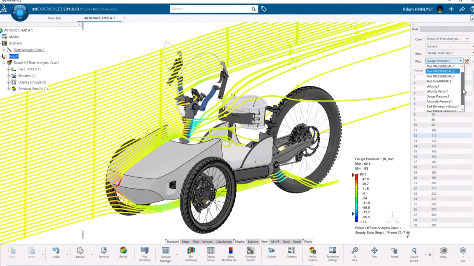Switch to the Calculations toolbar tab

point(223,242)
